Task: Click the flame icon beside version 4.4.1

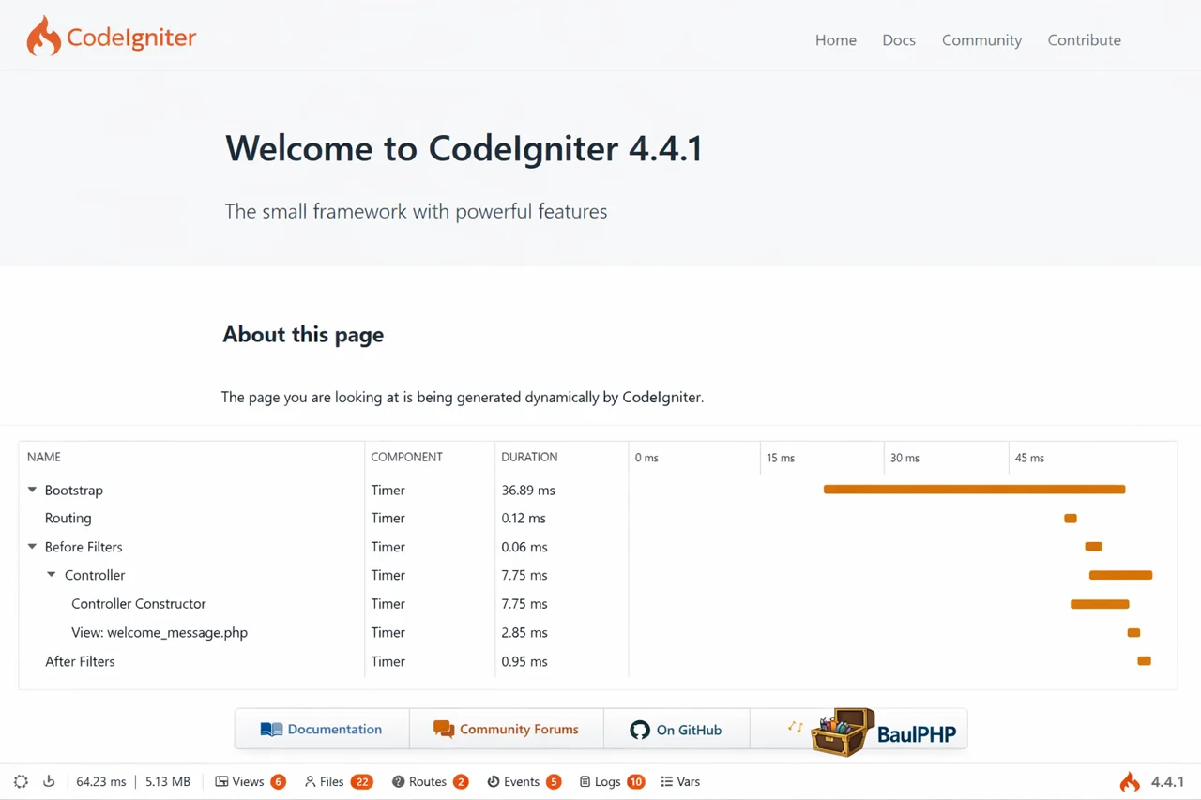Action: [1130, 781]
